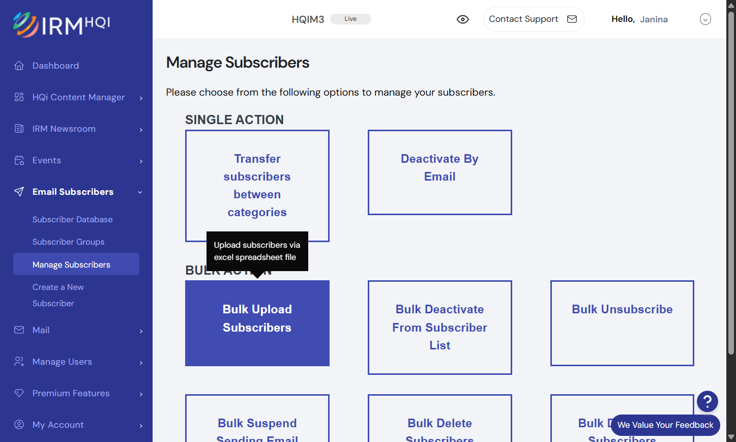This screenshot has width=736, height=442.
Task: Expand the Manage Users chevron
Action: coord(141,362)
